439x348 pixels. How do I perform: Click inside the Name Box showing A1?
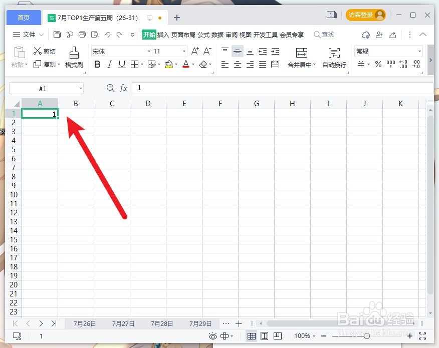(x=43, y=88)
